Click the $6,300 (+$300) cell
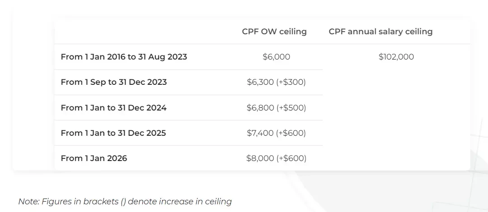Image resolution: width=488 pixels, height=212 pixels. [277, 82]
